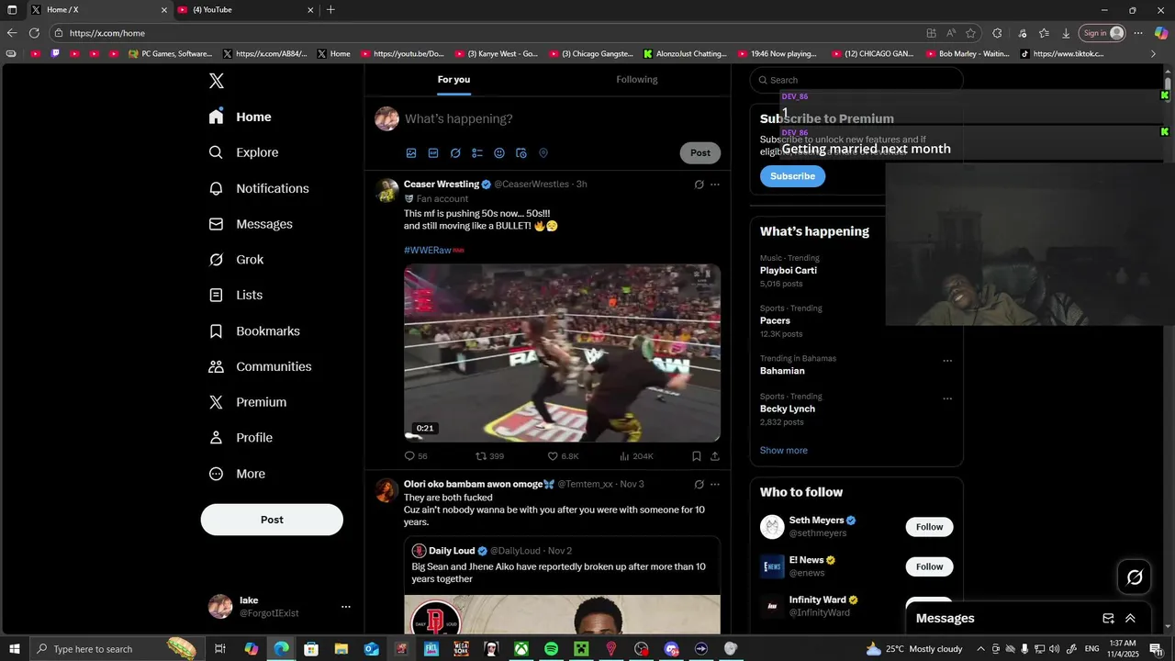Click Show more under What's happening
Image resolution: width=1175 pixels, height=661 pixels.
click(x=784, y=451)
